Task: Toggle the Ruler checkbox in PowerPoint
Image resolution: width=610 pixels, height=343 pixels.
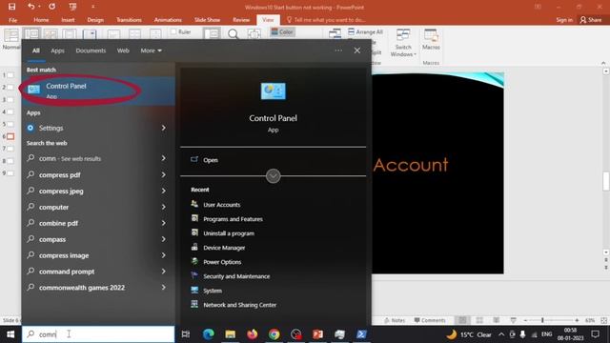Action: point(173,31)
